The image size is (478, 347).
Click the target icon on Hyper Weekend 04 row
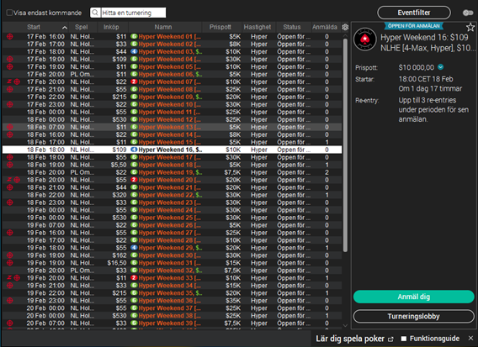point(10,59)
